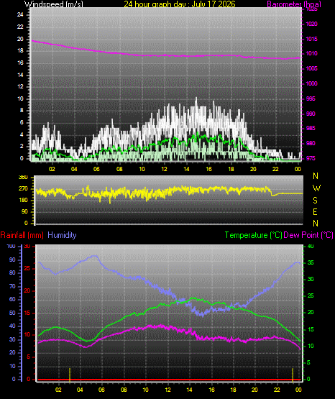This screenshot has height=399, width=335.
Task: Click the W wind direction label
Action: pyautogui.click(x=316, y=188)
